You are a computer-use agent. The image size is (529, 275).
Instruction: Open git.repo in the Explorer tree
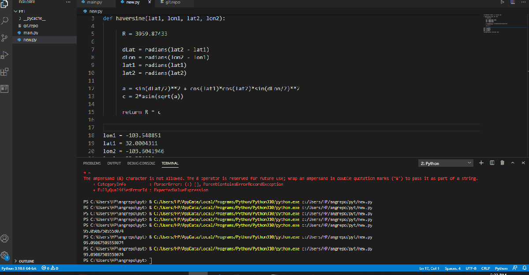[44, 26]
